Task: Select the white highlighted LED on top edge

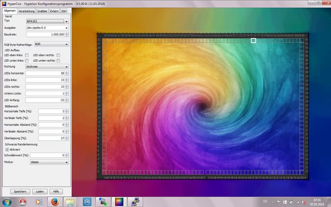Action: tap(253, 40)
